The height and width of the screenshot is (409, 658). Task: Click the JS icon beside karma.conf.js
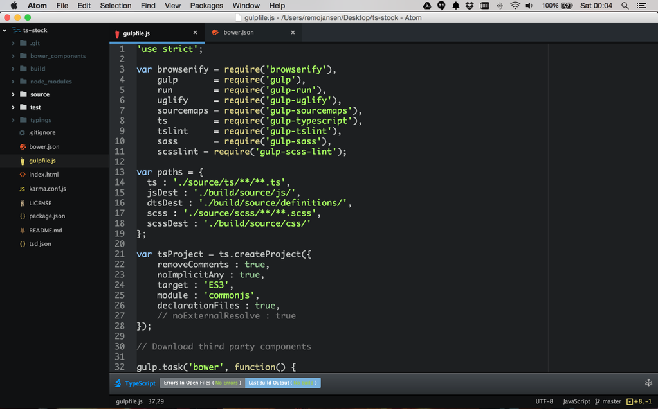click(x=23, y=189)
